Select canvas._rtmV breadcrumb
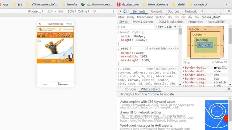 pos(211,17)
